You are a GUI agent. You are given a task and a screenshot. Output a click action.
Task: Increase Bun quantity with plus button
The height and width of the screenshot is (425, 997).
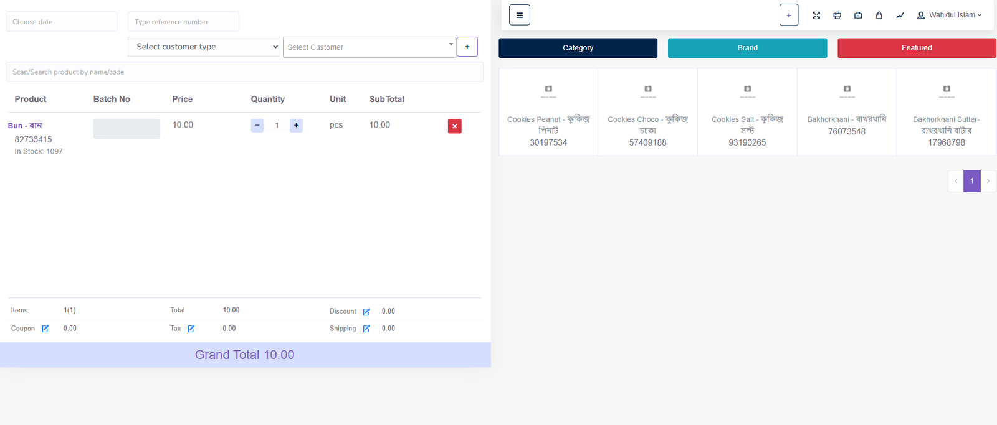296,125
